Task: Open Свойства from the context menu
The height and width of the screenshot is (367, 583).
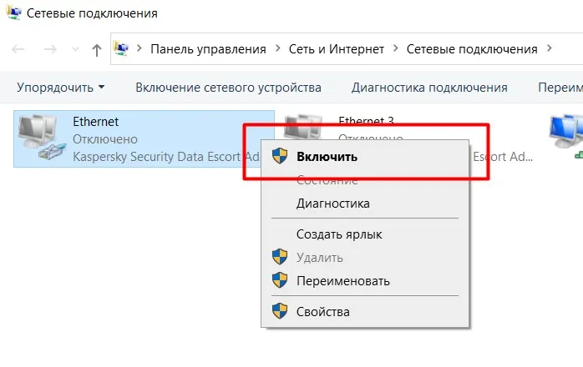Action: point(322,312)
